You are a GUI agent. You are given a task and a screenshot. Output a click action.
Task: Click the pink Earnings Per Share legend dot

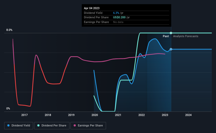[75, 125]
